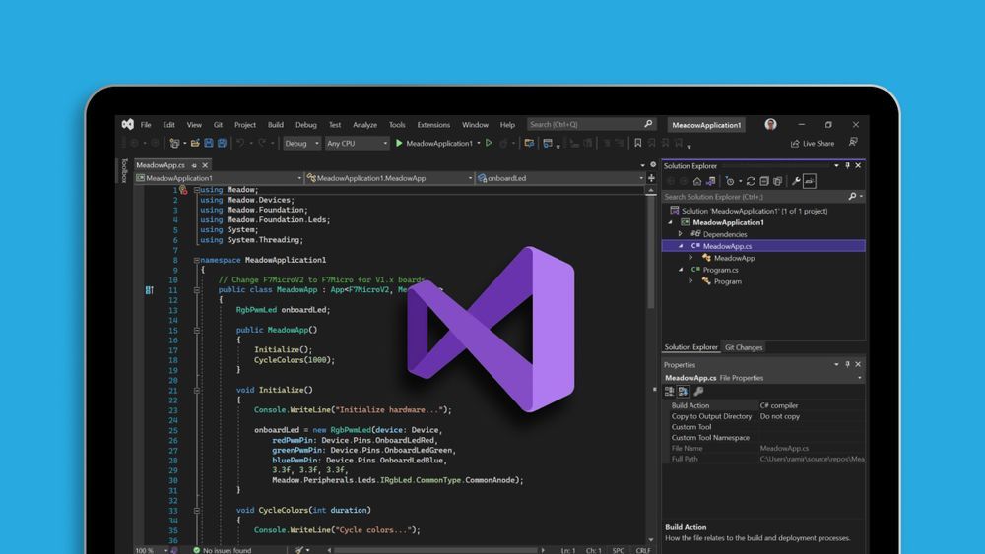
Task: Switch to the Git Changes tab
Action: [x=744, y=347]
